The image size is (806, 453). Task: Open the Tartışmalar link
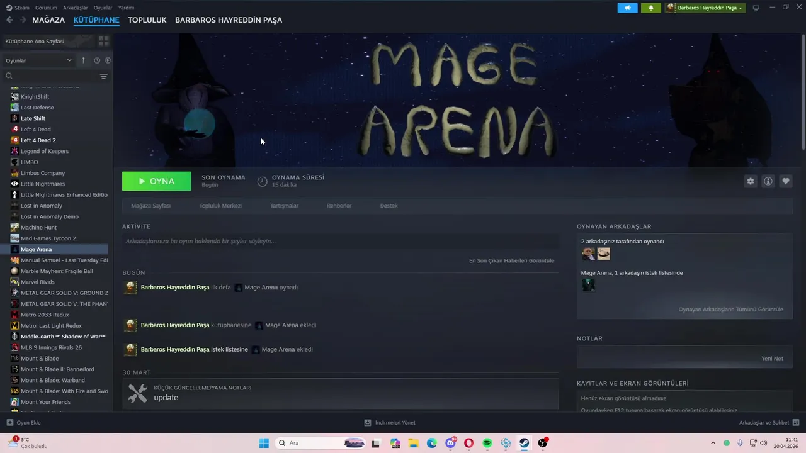[284, 206]
